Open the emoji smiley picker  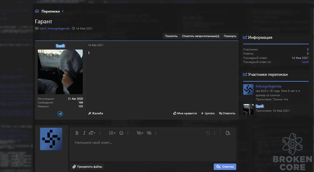[121, 133]
